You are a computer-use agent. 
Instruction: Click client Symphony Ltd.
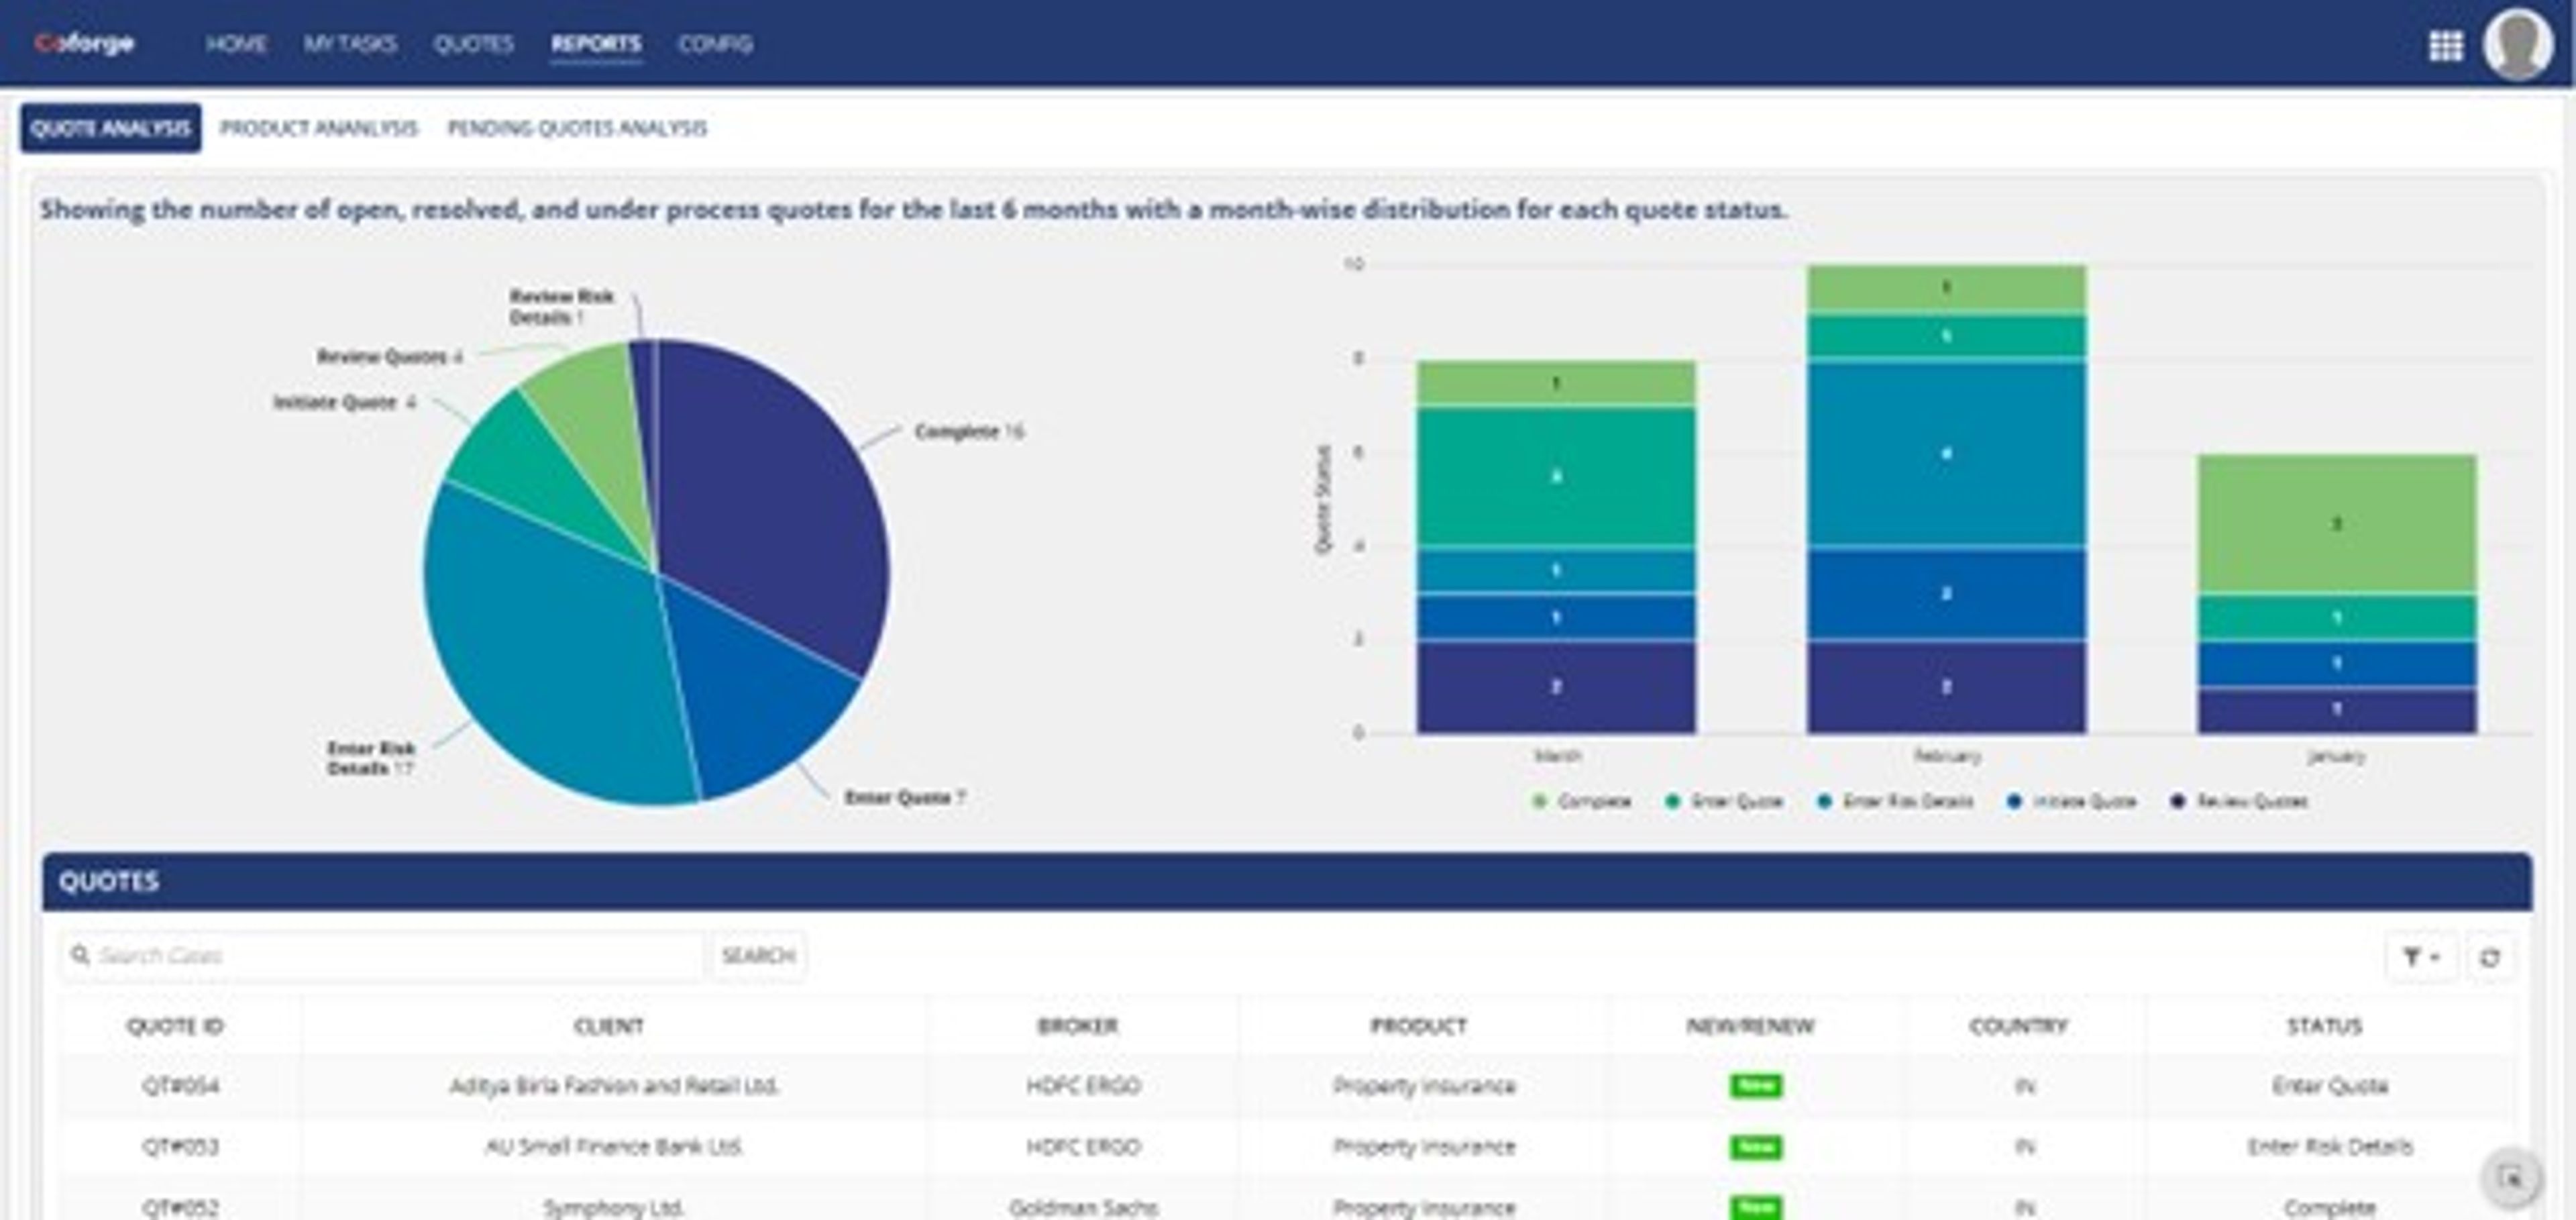tap(614, 1207)
